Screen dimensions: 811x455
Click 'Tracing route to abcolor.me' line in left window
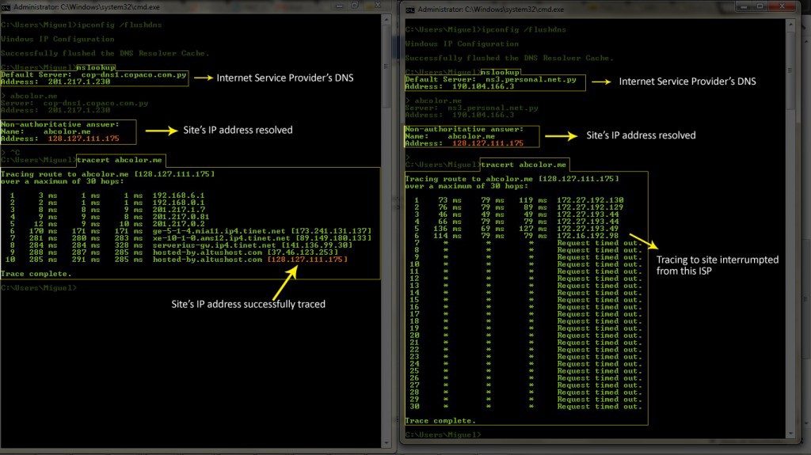pyautogui.click(x=108, y=174)
